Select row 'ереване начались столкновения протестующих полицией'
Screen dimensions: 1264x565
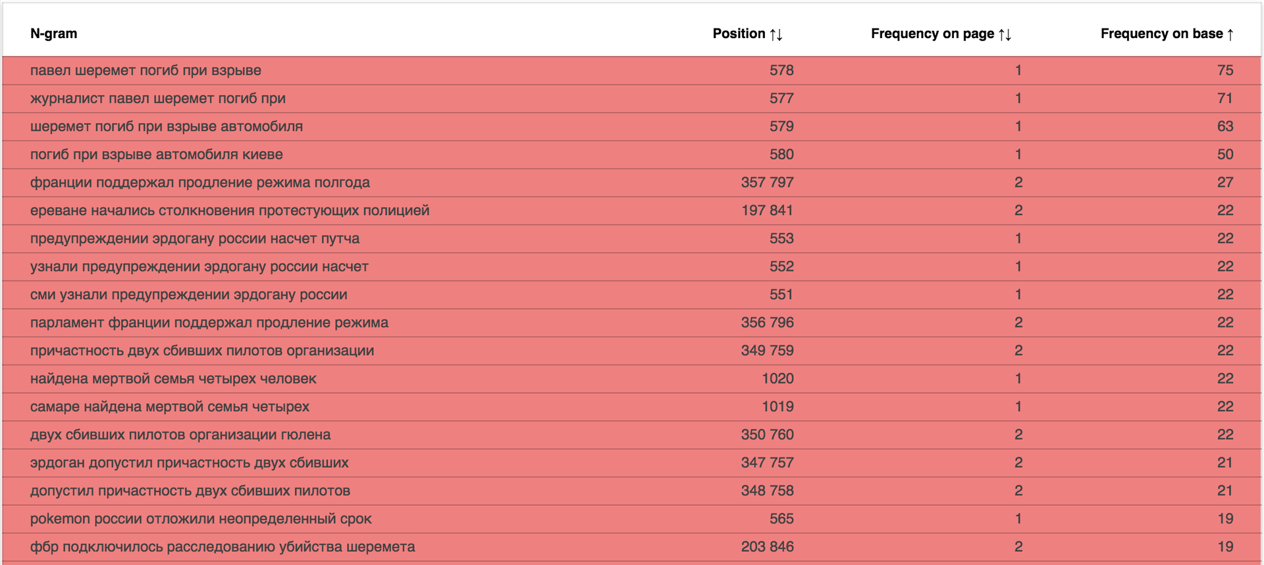229,210
